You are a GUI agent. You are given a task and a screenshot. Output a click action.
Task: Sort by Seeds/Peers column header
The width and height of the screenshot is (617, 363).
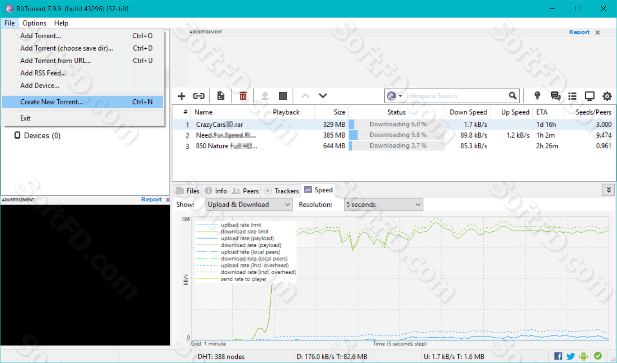click(589, 112)
